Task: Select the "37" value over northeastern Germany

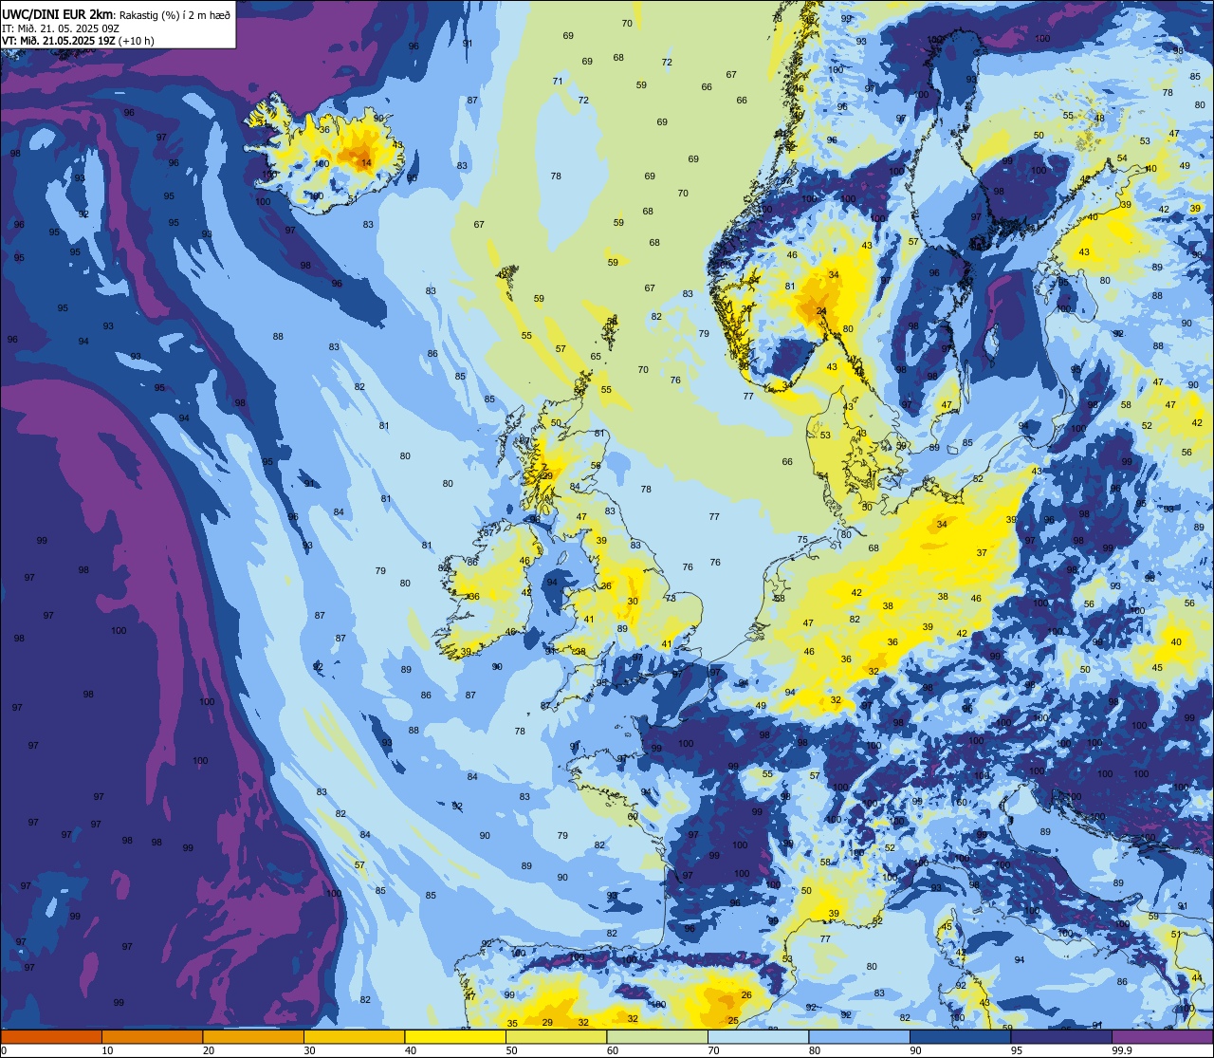Action: tap(982, 553)
